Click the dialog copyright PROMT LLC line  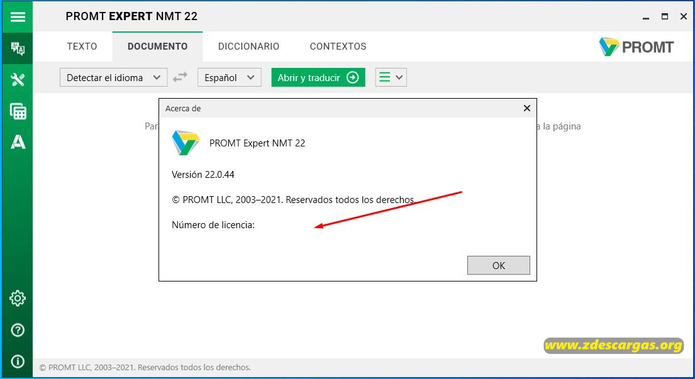294,200
